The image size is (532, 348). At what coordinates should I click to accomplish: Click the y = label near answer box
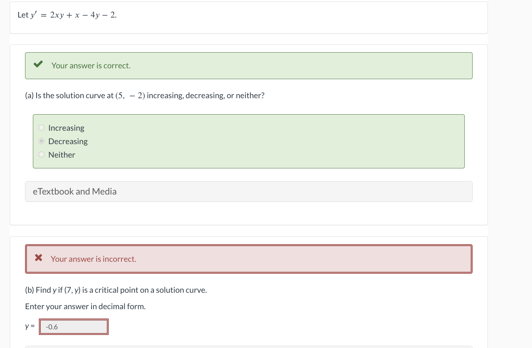pos(29,326)
